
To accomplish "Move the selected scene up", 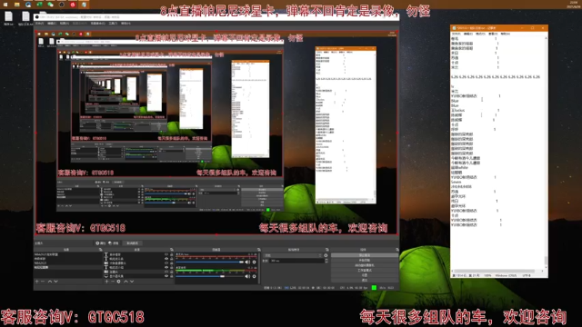I will pyautogui.click(x=50, y=282).
